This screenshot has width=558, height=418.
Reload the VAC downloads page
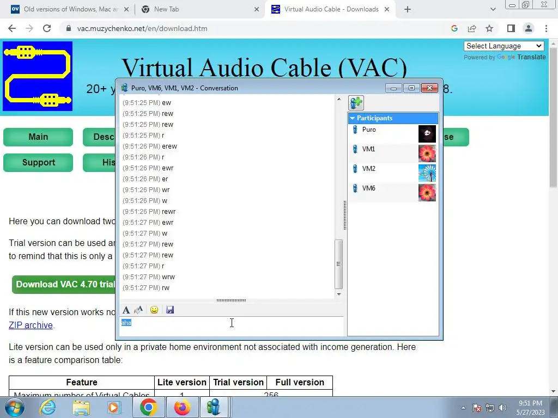click(47, 28)
